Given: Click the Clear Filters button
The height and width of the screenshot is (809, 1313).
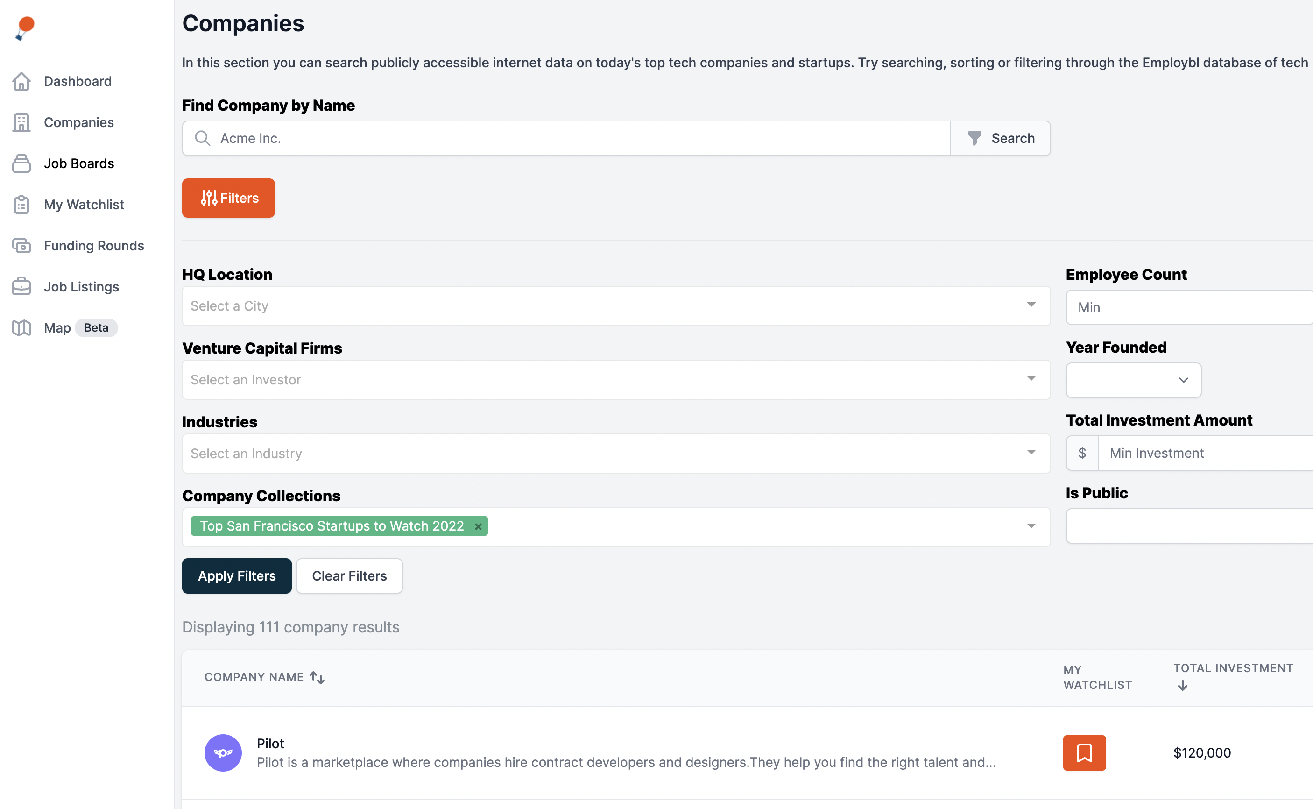Looking at the screenshot, I should (x=349, y=576).
